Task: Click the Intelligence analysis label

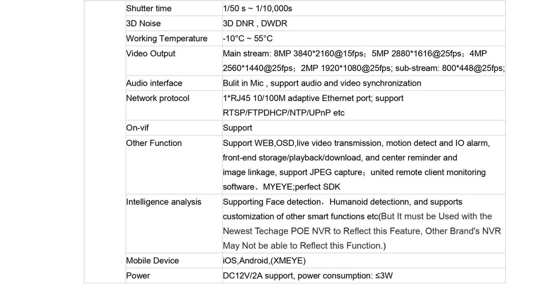Action: tap(163, 202)
